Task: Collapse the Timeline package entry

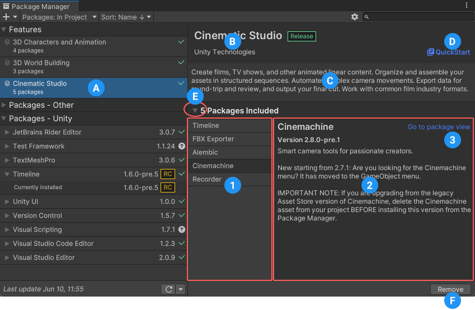Action: tap(7, 174)
